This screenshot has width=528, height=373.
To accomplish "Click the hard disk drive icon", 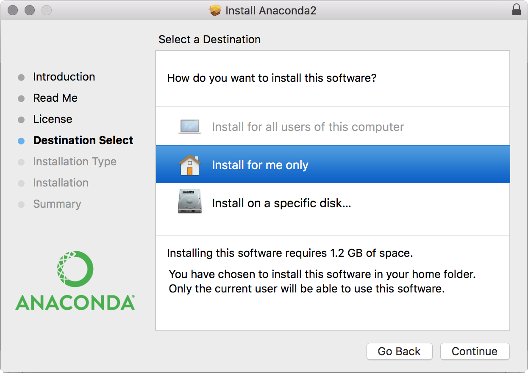I will (190, 203).
